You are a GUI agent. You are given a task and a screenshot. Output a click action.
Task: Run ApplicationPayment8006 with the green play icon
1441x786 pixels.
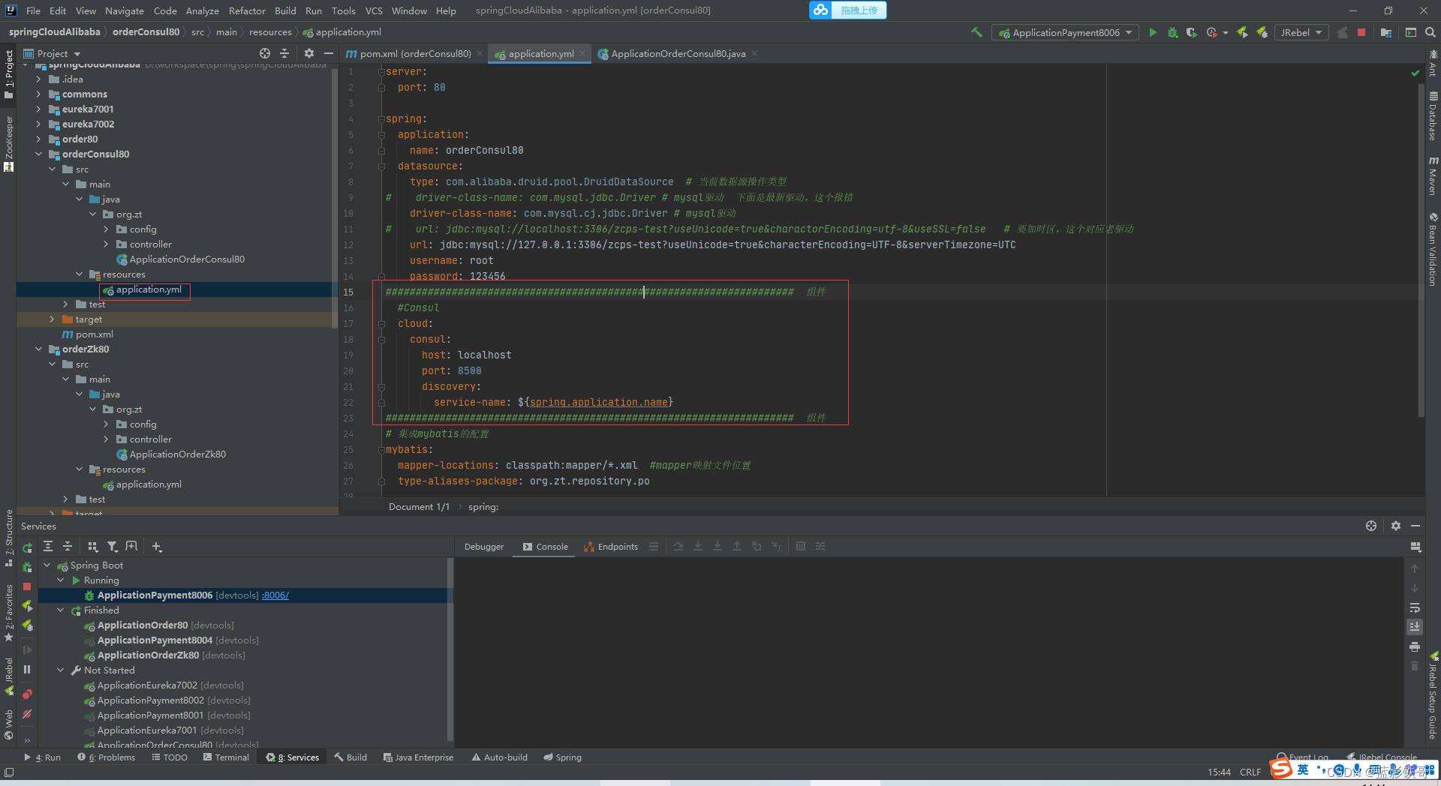point(1153,32)
